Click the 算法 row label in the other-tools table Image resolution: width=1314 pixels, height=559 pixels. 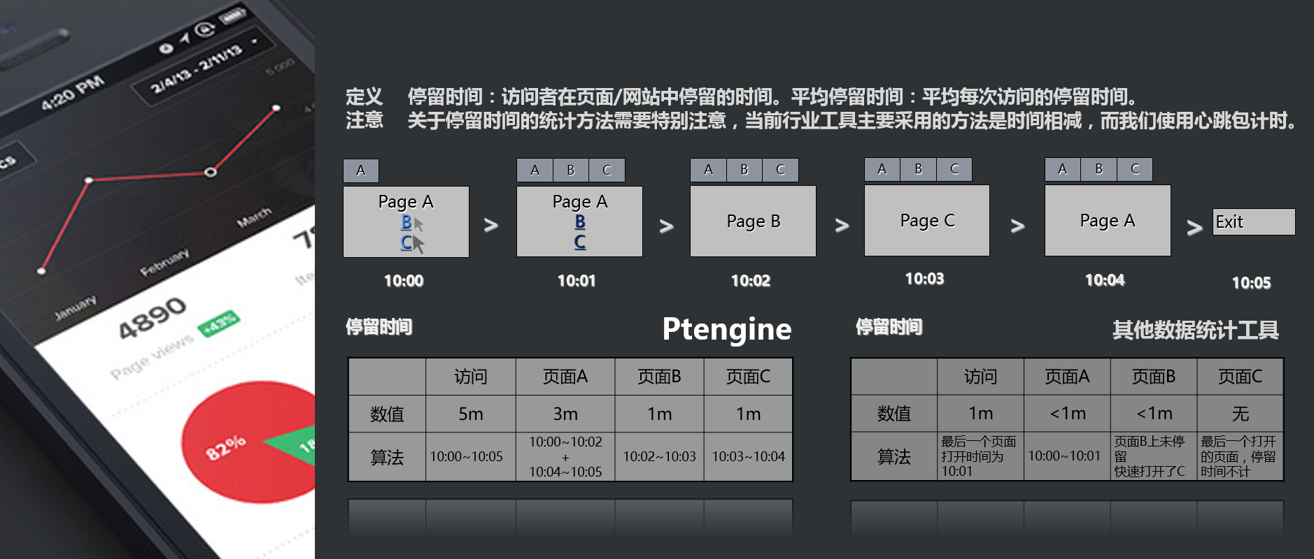point(894,456)
